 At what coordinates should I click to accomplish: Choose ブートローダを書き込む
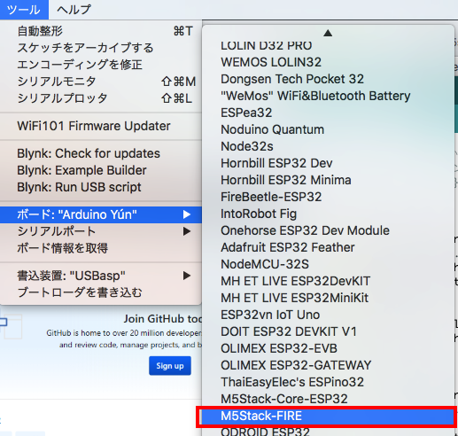click(101, 292)
